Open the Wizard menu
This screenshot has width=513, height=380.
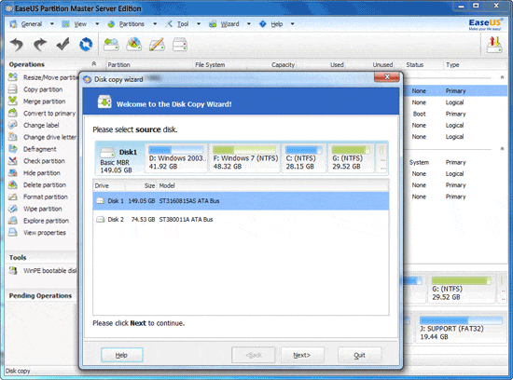[229, 24]
